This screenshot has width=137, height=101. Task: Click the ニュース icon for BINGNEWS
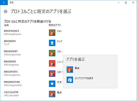point(52,63)
